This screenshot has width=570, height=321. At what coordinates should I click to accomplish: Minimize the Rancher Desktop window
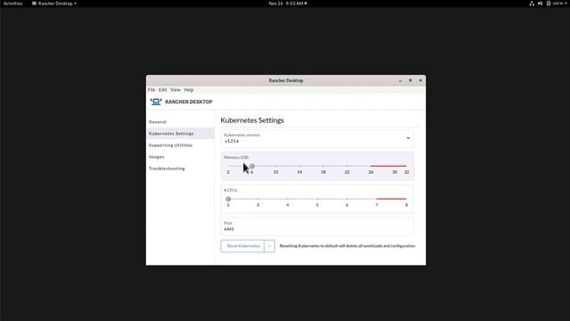(x=400, y=80)
